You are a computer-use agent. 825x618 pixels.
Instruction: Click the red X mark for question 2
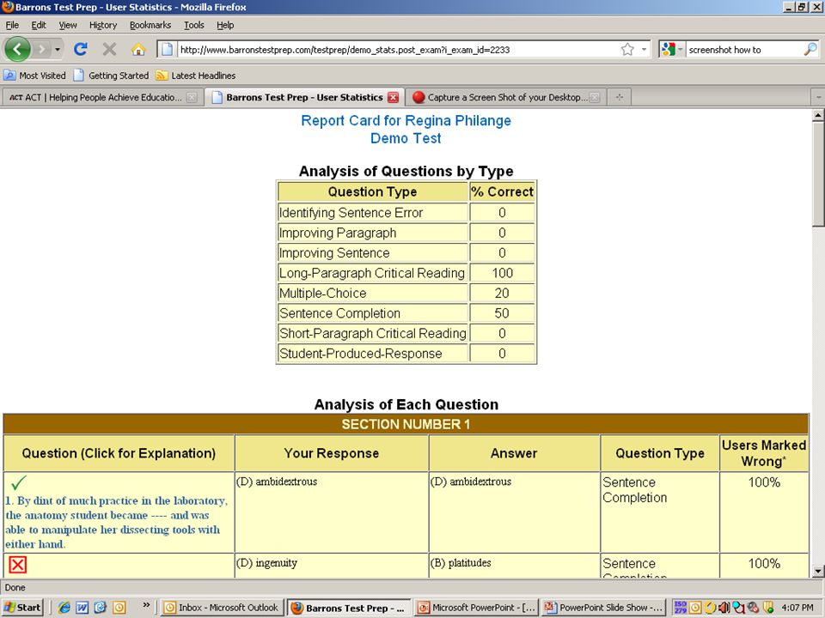[17, 565]
